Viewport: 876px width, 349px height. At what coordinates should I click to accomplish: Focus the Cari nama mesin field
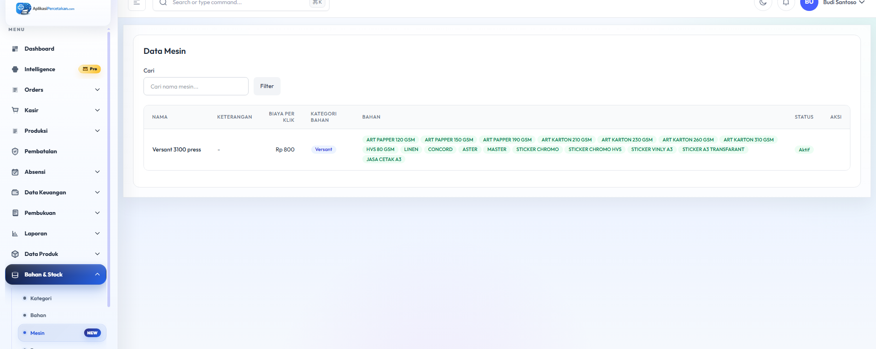[196, 86]
